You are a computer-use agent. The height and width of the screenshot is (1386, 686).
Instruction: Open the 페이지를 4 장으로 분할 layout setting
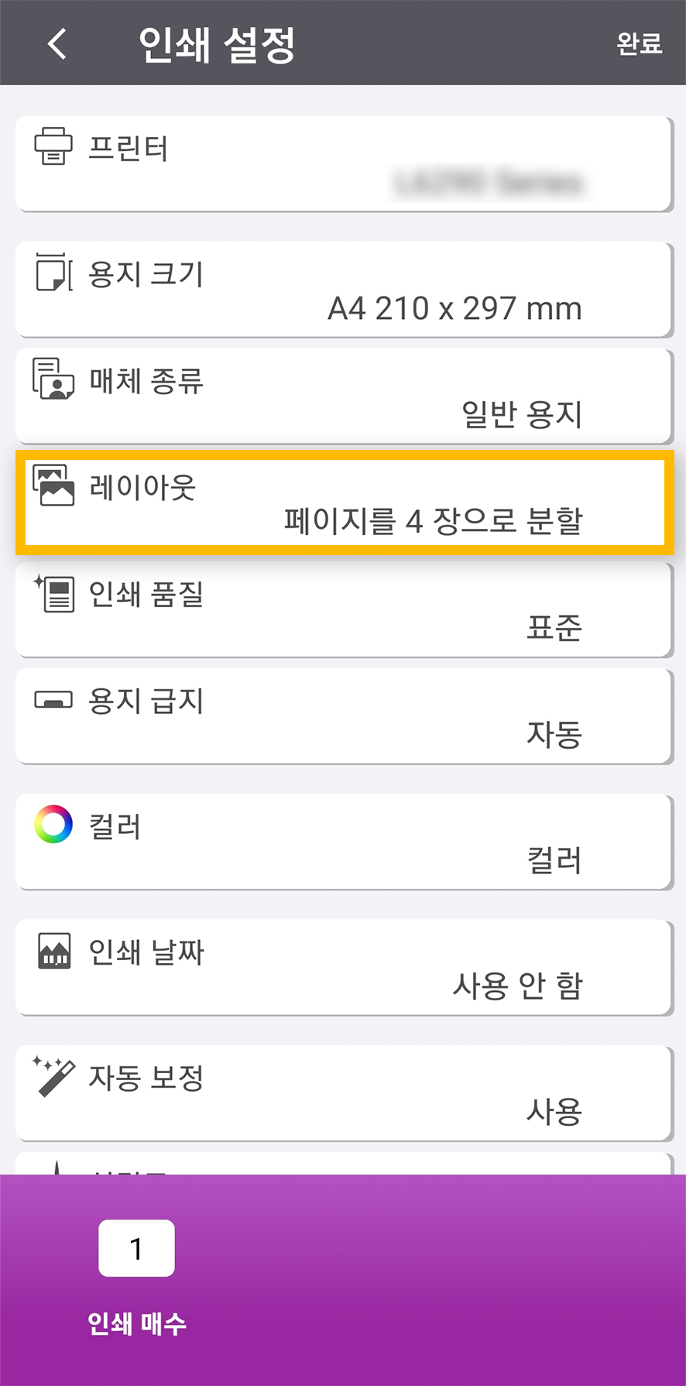433,521
